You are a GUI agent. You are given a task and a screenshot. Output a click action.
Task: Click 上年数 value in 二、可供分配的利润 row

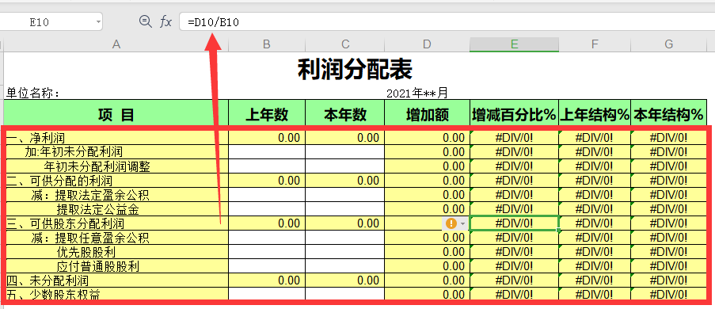click(x=267, y=181)
